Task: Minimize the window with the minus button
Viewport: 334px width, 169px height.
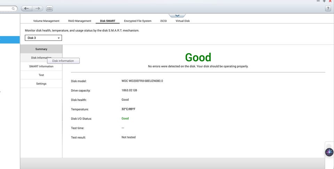Action: click(x=318, y=1)
